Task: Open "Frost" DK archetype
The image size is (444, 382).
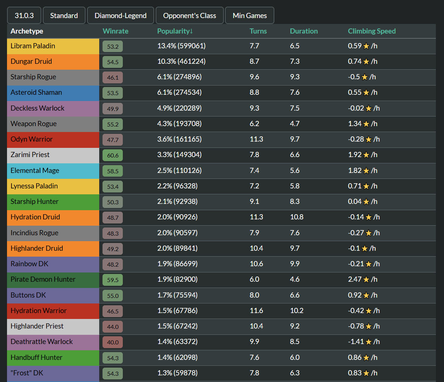Action: pyautogui.click(x=53, y=373)
